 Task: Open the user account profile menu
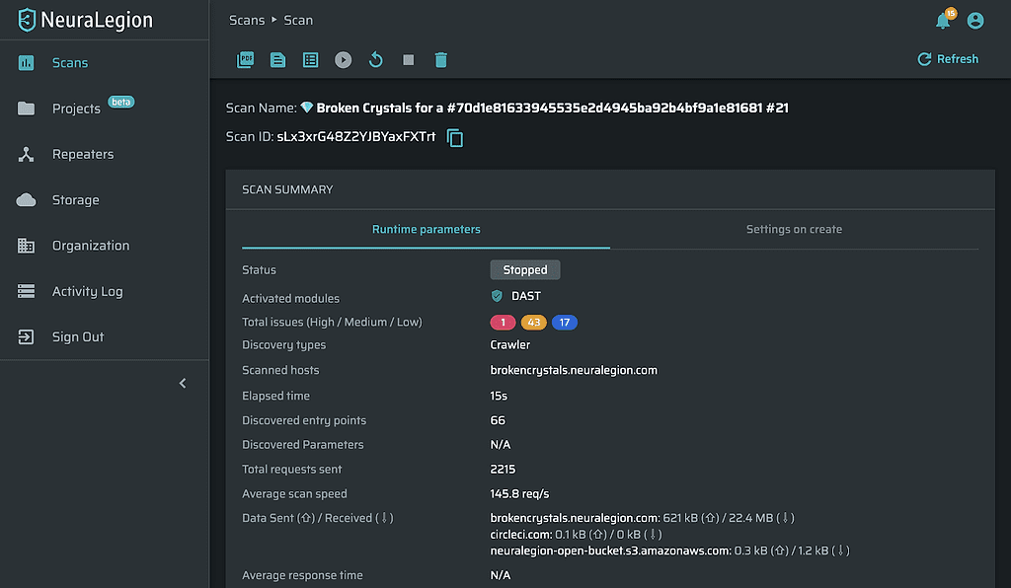tap(975, 21)
